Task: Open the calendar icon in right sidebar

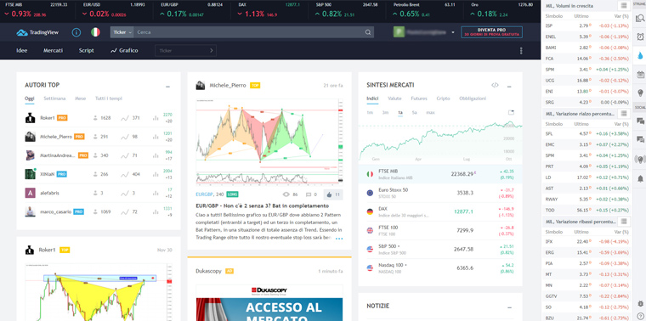Action: coord(640,74)
